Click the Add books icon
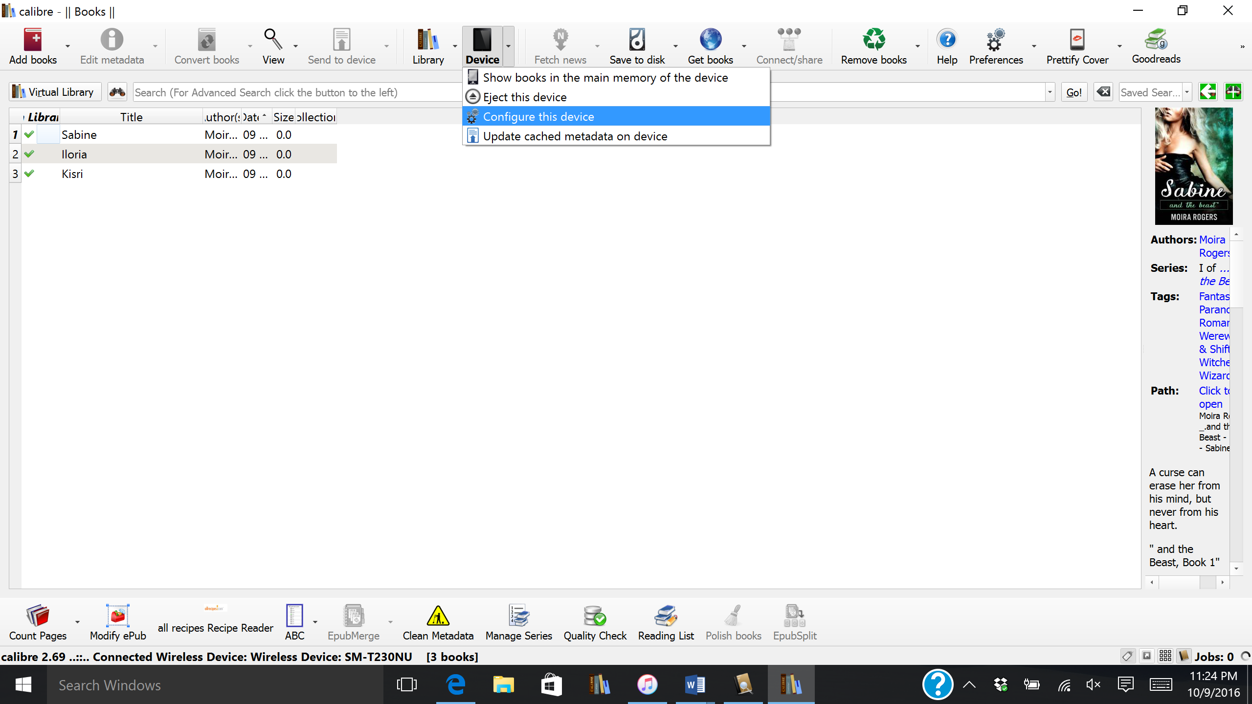Image resolution: width=1252 pixels, height=704 pixels. [33, 40]
